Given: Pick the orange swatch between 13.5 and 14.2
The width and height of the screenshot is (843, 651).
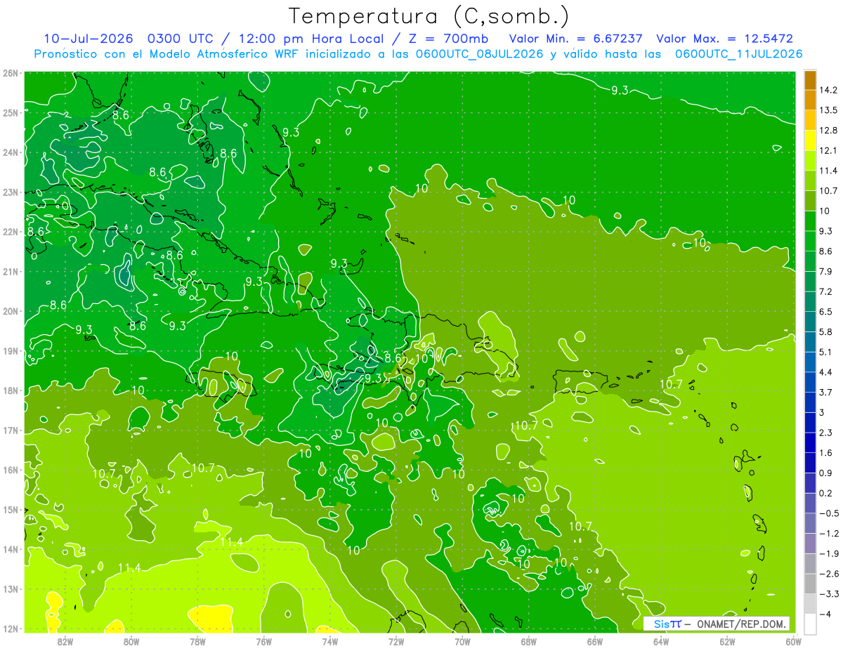Looking at the screenshot, I should pos(810,100).
